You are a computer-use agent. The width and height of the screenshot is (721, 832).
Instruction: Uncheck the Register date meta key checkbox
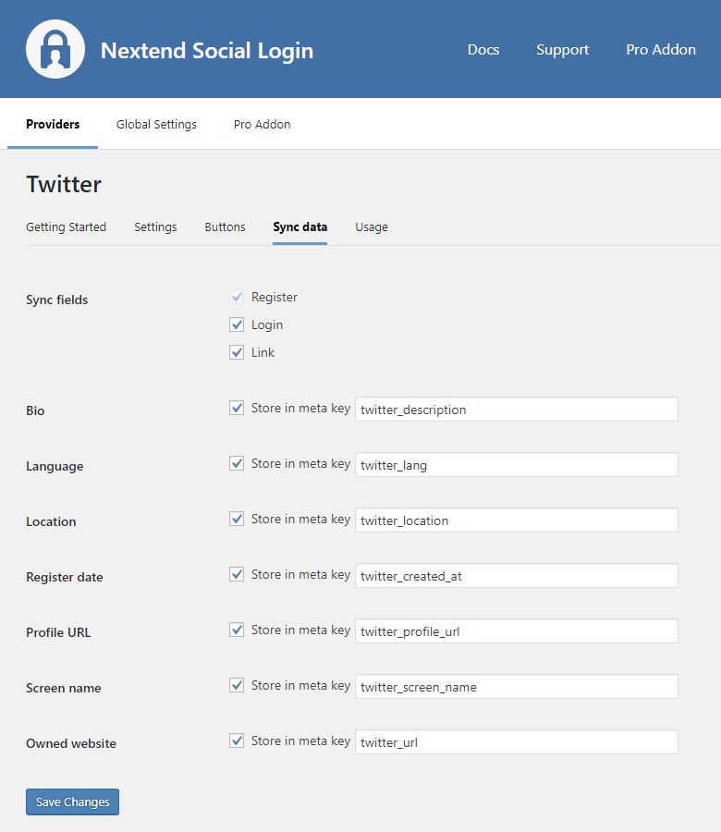click(x=237, y=575)
